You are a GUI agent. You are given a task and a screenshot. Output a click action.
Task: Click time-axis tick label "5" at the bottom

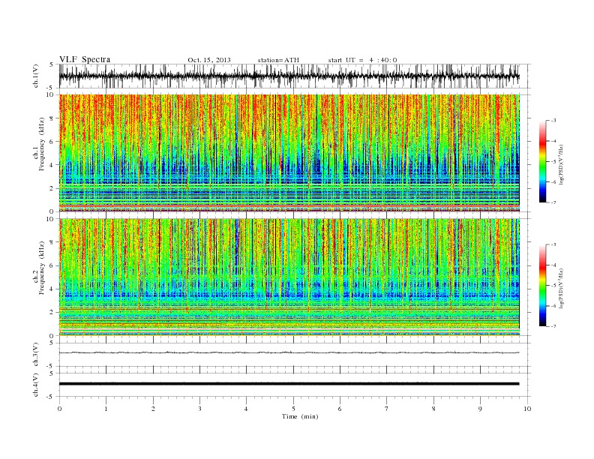293,409
